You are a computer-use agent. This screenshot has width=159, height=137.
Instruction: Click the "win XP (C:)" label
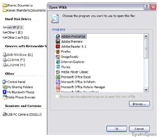coord(15,27)
